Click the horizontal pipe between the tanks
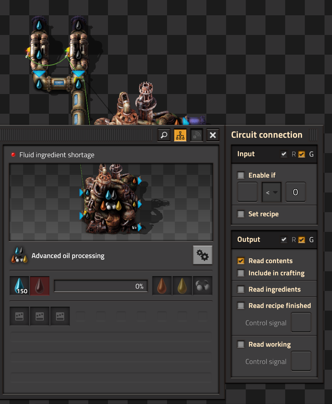 pos(58,83)
